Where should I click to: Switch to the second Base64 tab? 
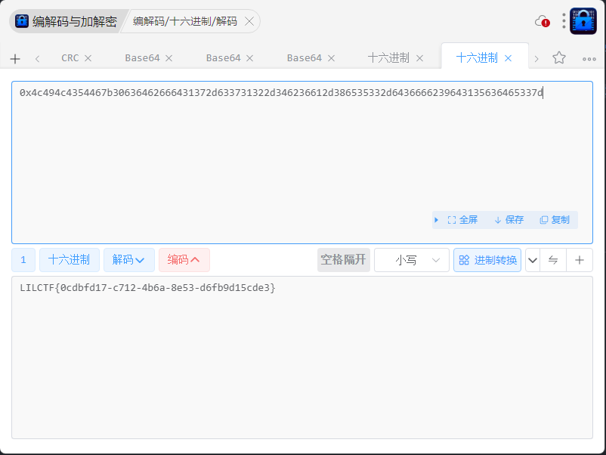[x=223, y=58]
